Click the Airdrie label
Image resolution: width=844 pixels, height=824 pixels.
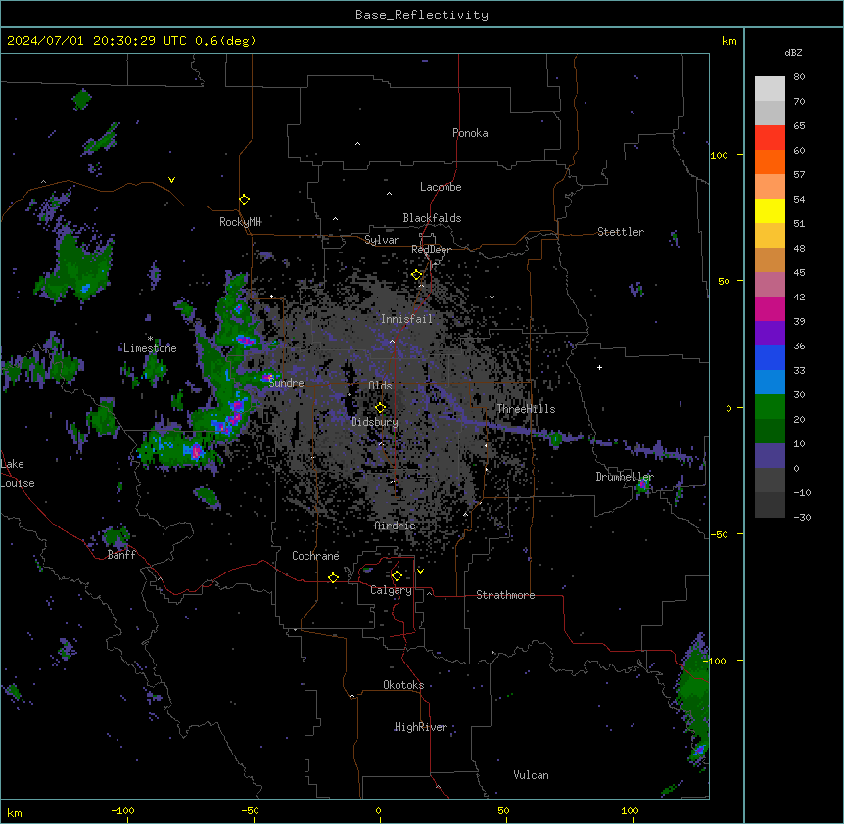[x=395, y=526]
